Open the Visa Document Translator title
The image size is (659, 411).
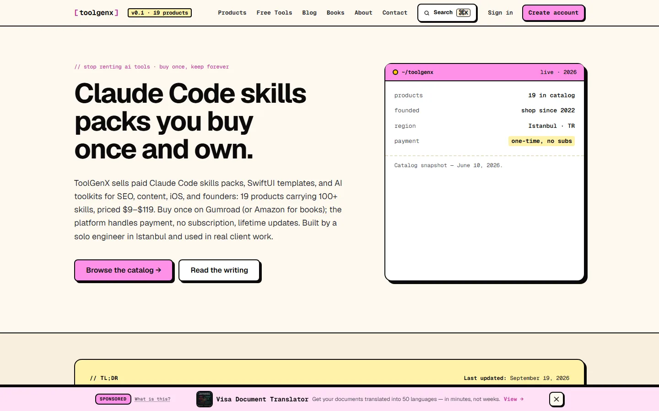(262, 399)
